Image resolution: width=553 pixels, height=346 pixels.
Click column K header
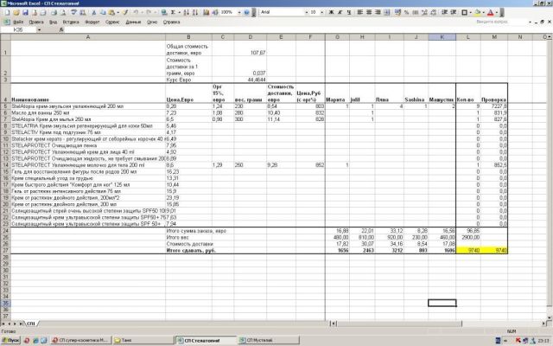[x=442, y=37]
